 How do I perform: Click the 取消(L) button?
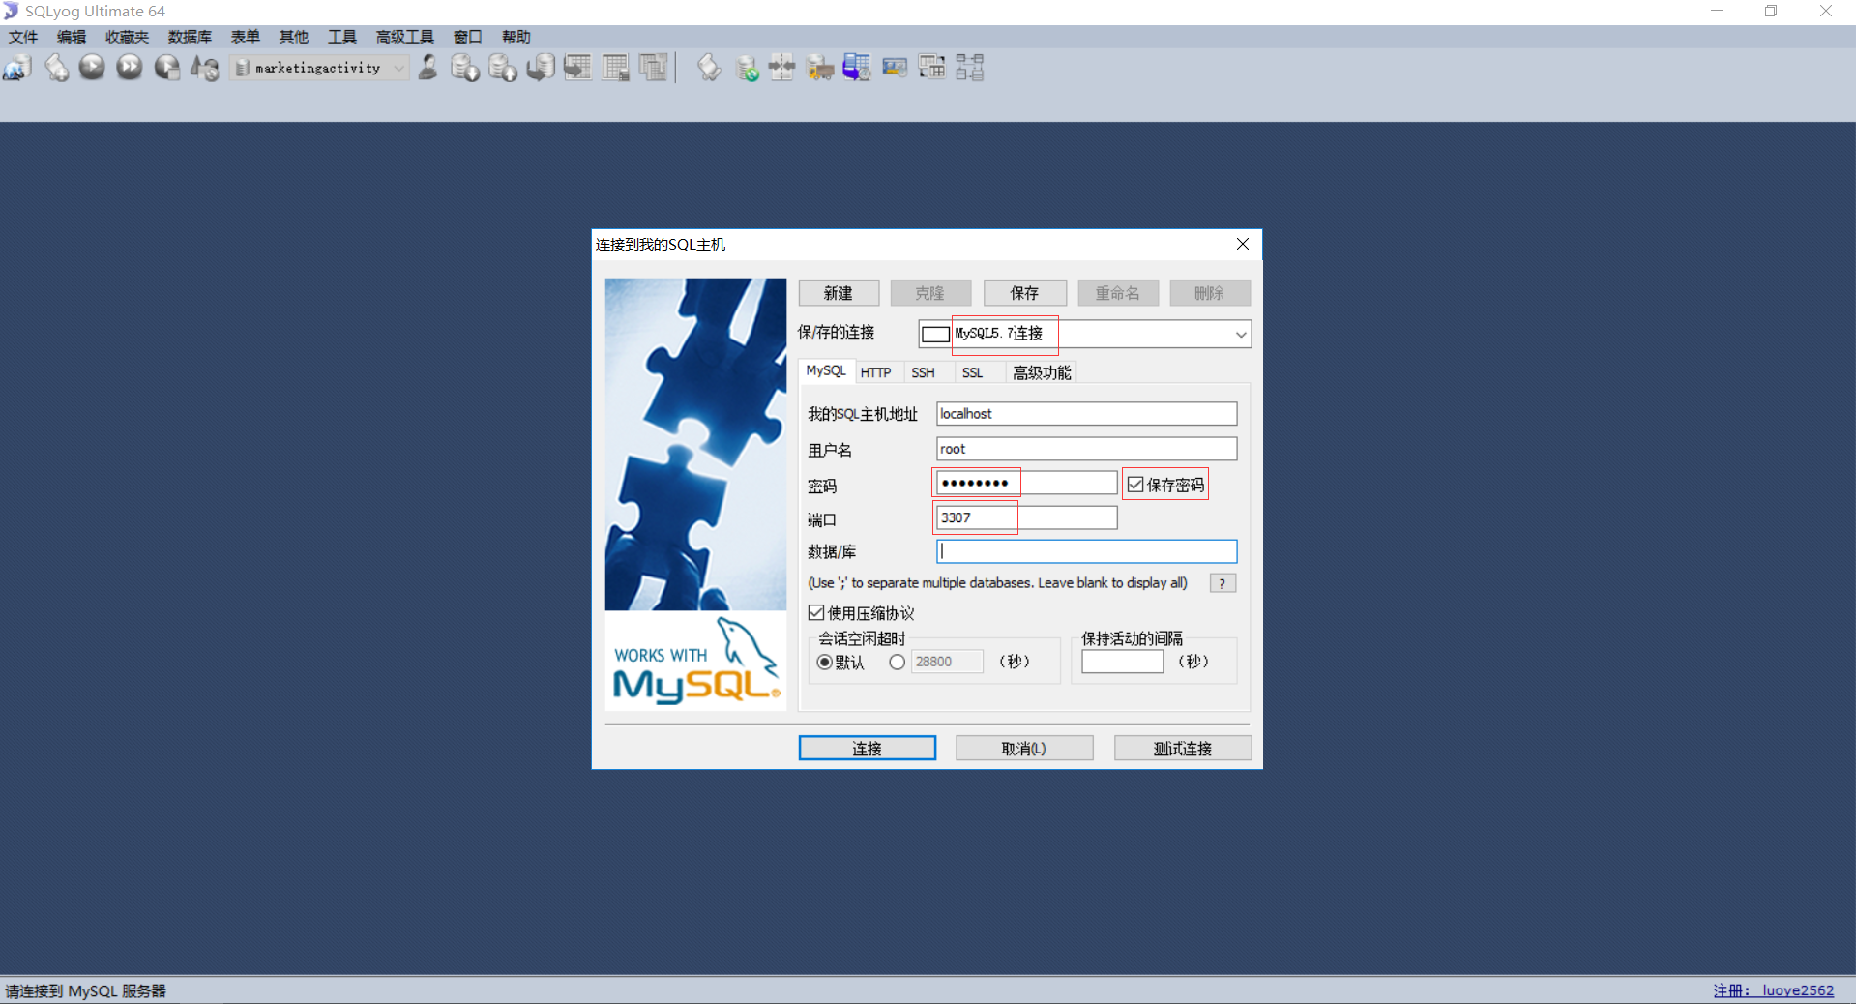pos(1024,749)
